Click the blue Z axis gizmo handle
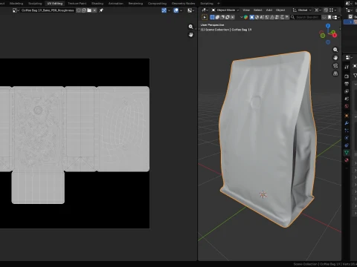 tap(328, 26)
